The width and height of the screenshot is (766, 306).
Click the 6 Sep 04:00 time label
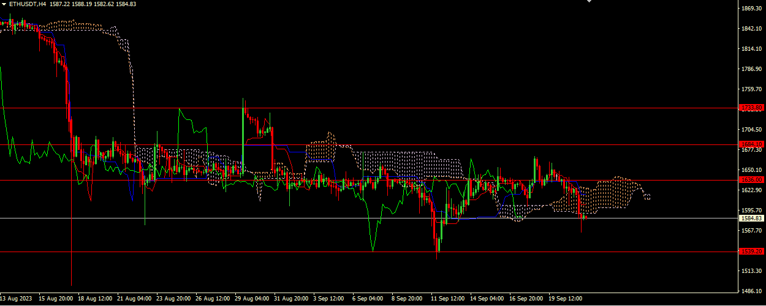point(368,299)
